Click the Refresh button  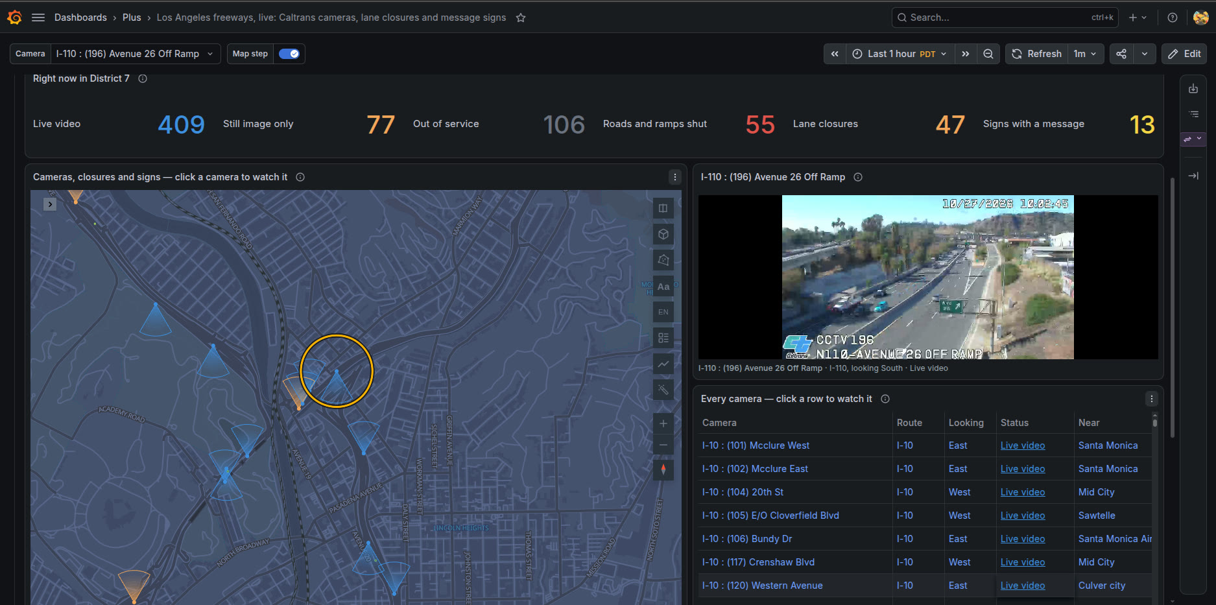coord(1036,54)
